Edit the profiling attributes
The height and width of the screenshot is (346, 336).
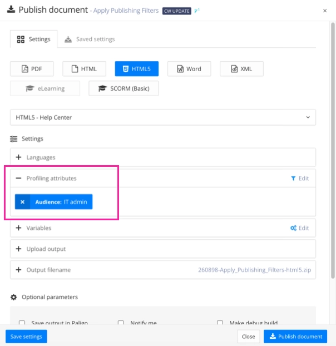[303, 179]
